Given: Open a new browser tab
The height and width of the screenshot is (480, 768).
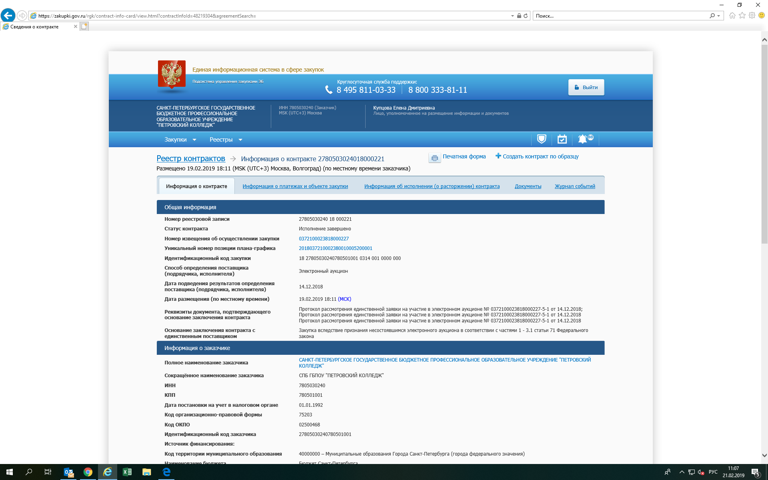Looking at the screenshot, I should (84, 26).
